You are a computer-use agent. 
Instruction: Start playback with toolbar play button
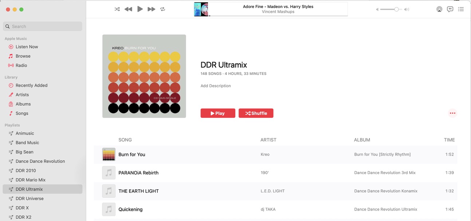pos(140,9)
